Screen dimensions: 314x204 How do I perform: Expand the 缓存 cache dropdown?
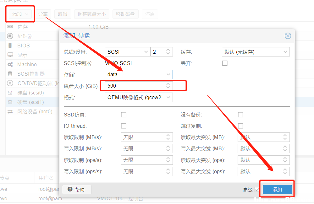[256, 52]
